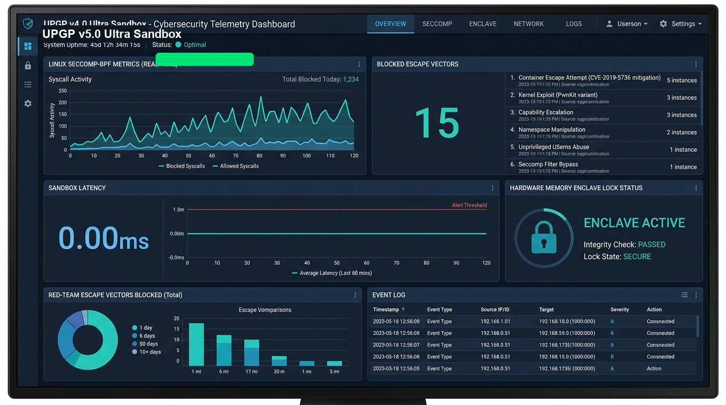Click the shield logo icon
This screenshot has height=405, width=726.
click(x=28, y=24)
